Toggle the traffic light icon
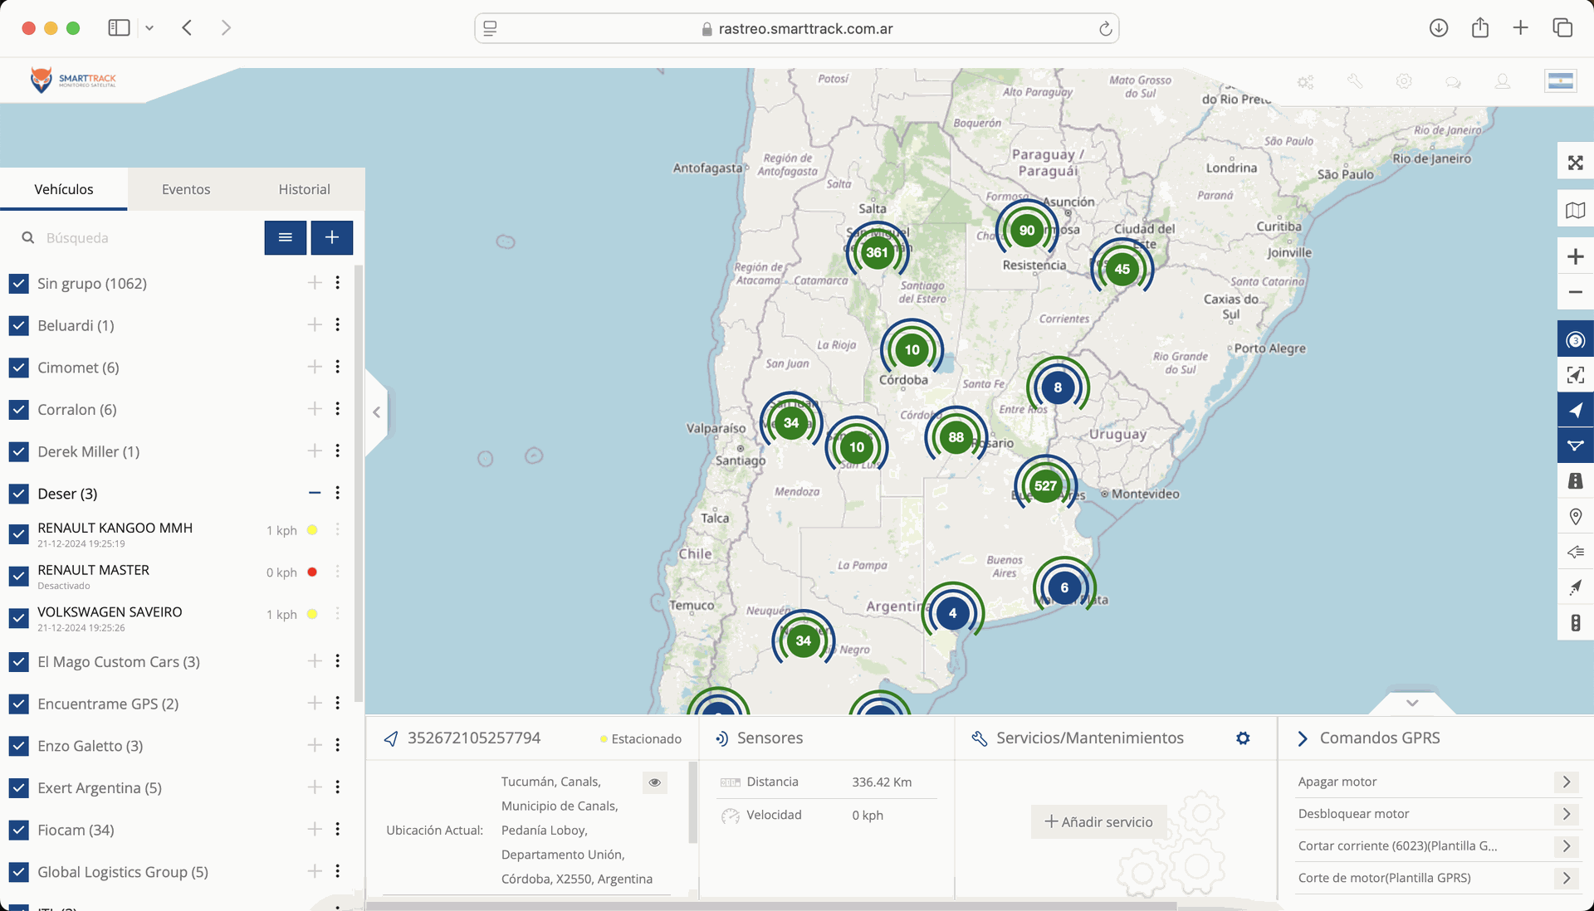This screenshot has width=1594, height=911. coord(1575,623)
